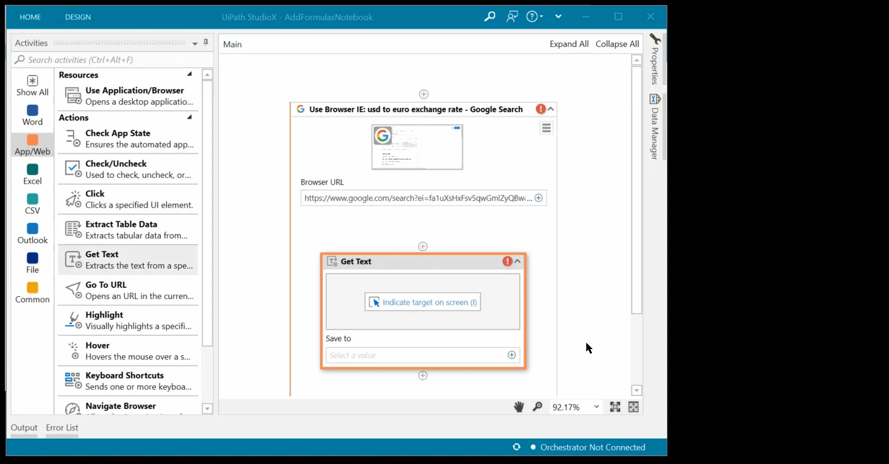
Task: Click the fit to screen icon
Action: pos(615,407)
